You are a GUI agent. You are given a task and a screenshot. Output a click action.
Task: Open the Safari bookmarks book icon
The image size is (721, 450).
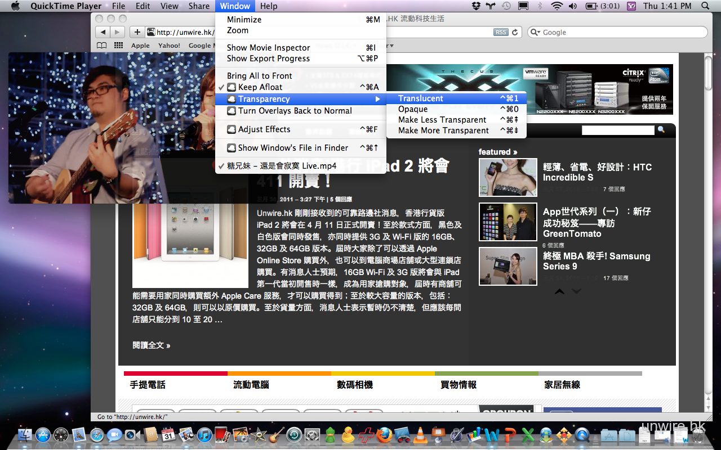[101, 46]
